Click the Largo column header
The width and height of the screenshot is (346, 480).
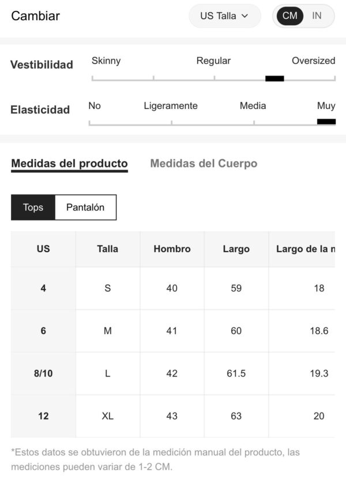click(236, 249)
